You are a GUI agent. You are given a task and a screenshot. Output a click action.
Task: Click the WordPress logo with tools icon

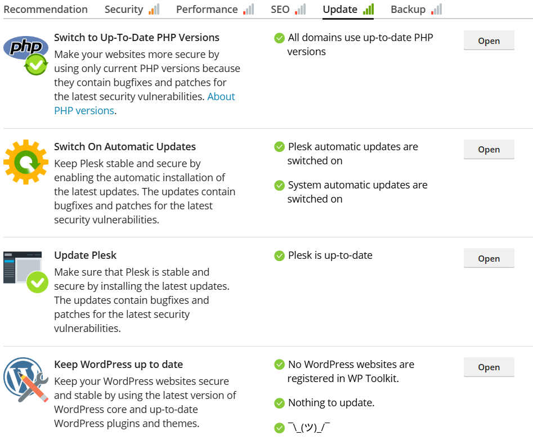pos(26,380)
